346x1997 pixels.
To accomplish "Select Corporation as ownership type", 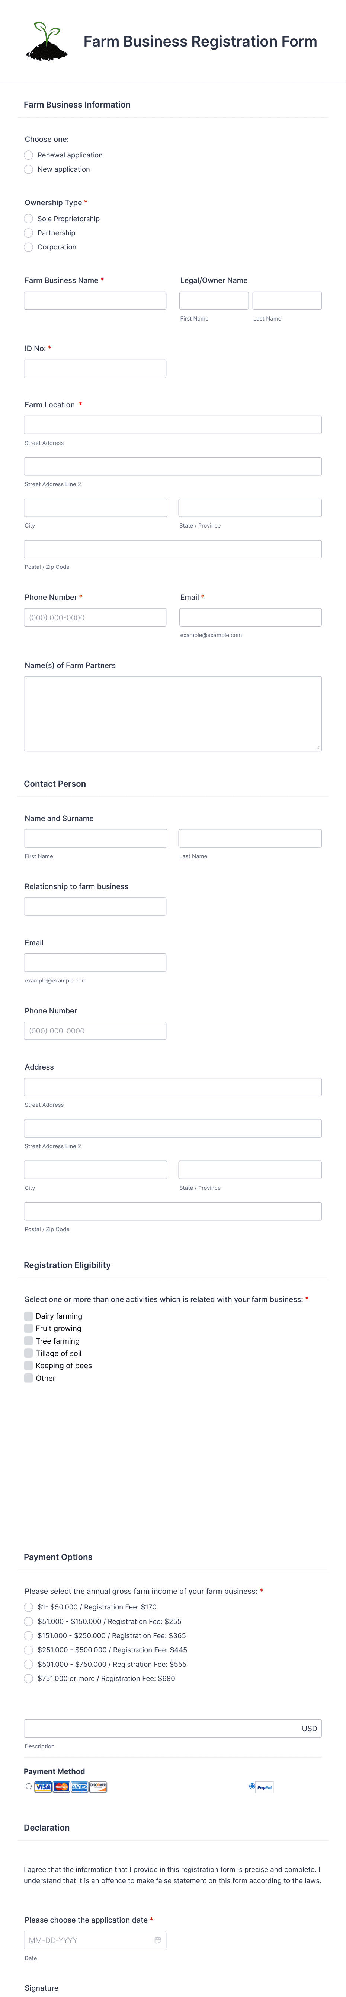I will pos(28,246).
